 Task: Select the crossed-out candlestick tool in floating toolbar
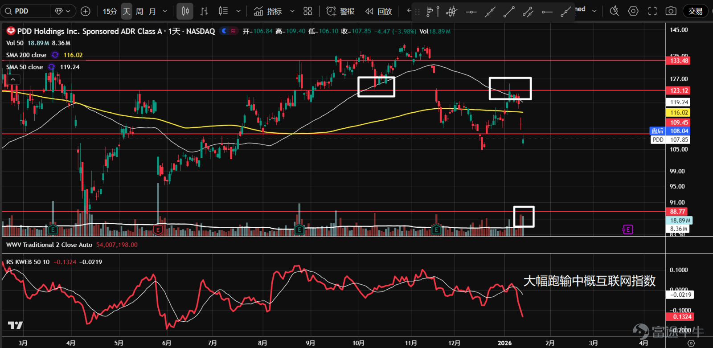pos(451,12)
